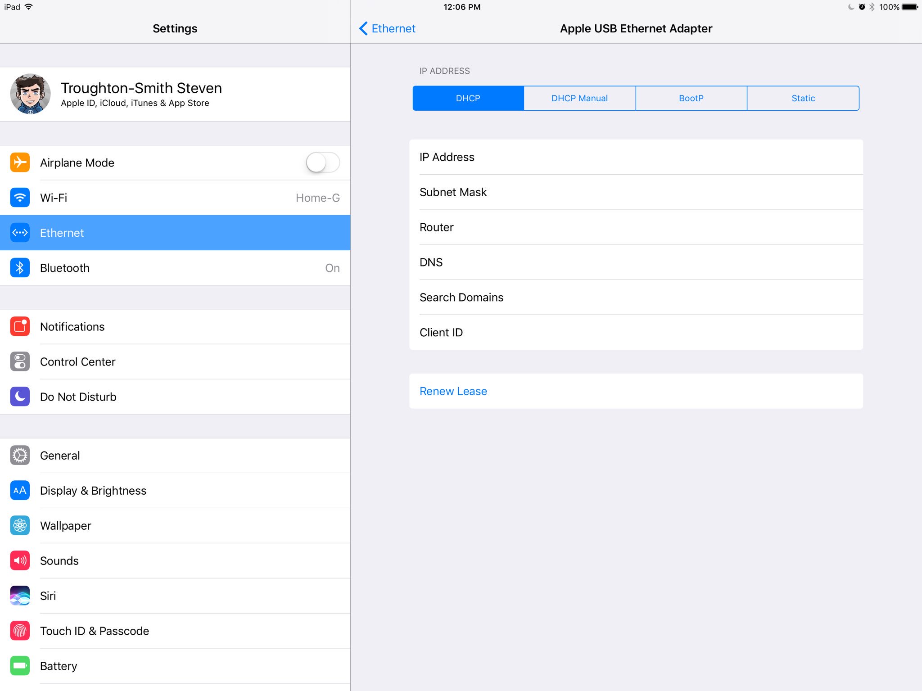Choose the BootP segment
The height and width of the screenshot is (691, 922).
[691, 98]
